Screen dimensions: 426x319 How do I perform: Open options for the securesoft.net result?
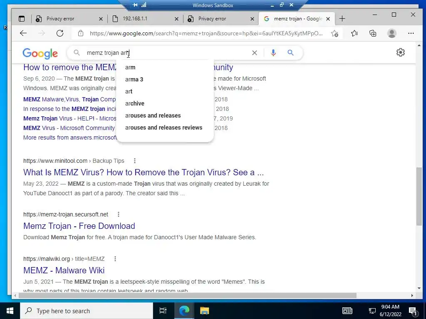pyautogui.click(x=119, y=214)
